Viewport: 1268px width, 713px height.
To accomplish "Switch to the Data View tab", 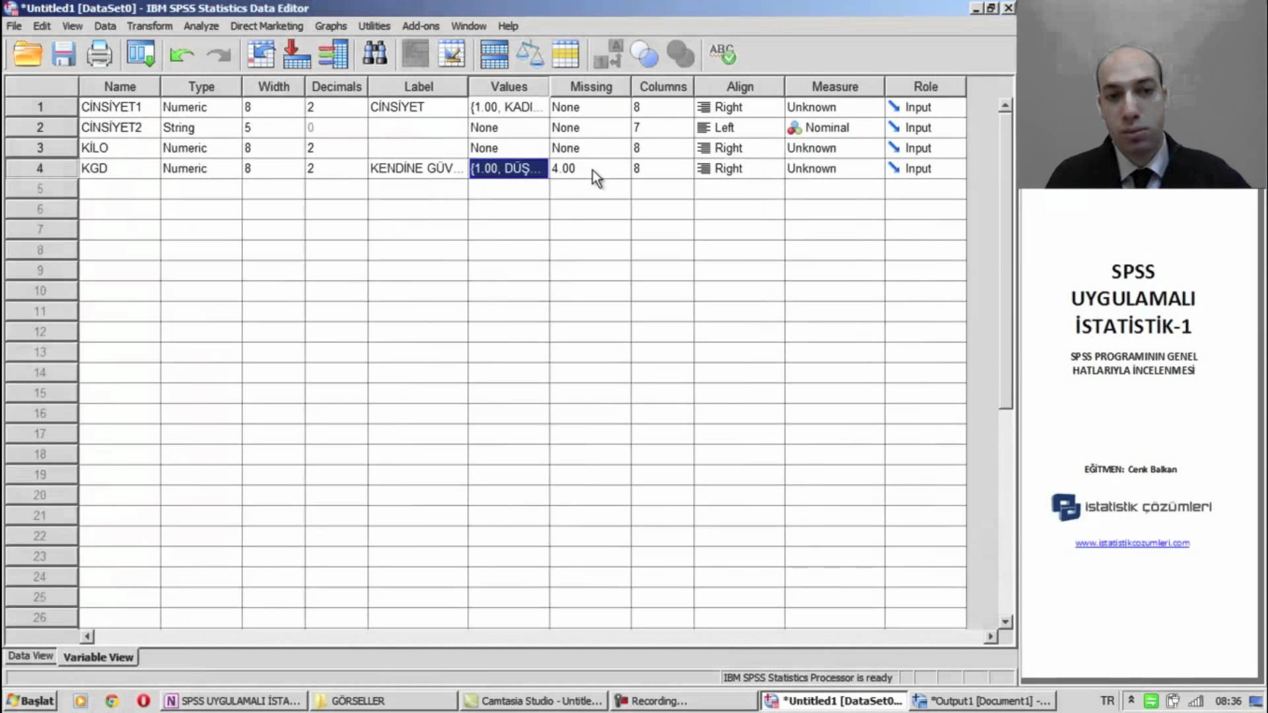I will pos(30,656).
